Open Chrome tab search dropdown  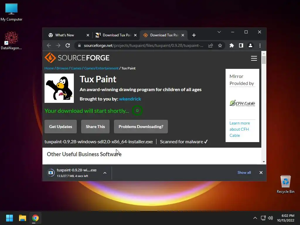tap(219, 32)
